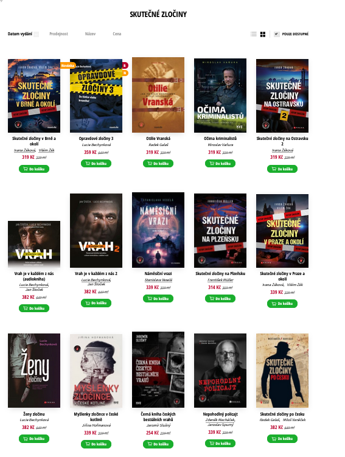This screenshot has width=345, height=457.
Task: Click cart icon for Nepohodlný policajt
Action: (x=212, y=443)
